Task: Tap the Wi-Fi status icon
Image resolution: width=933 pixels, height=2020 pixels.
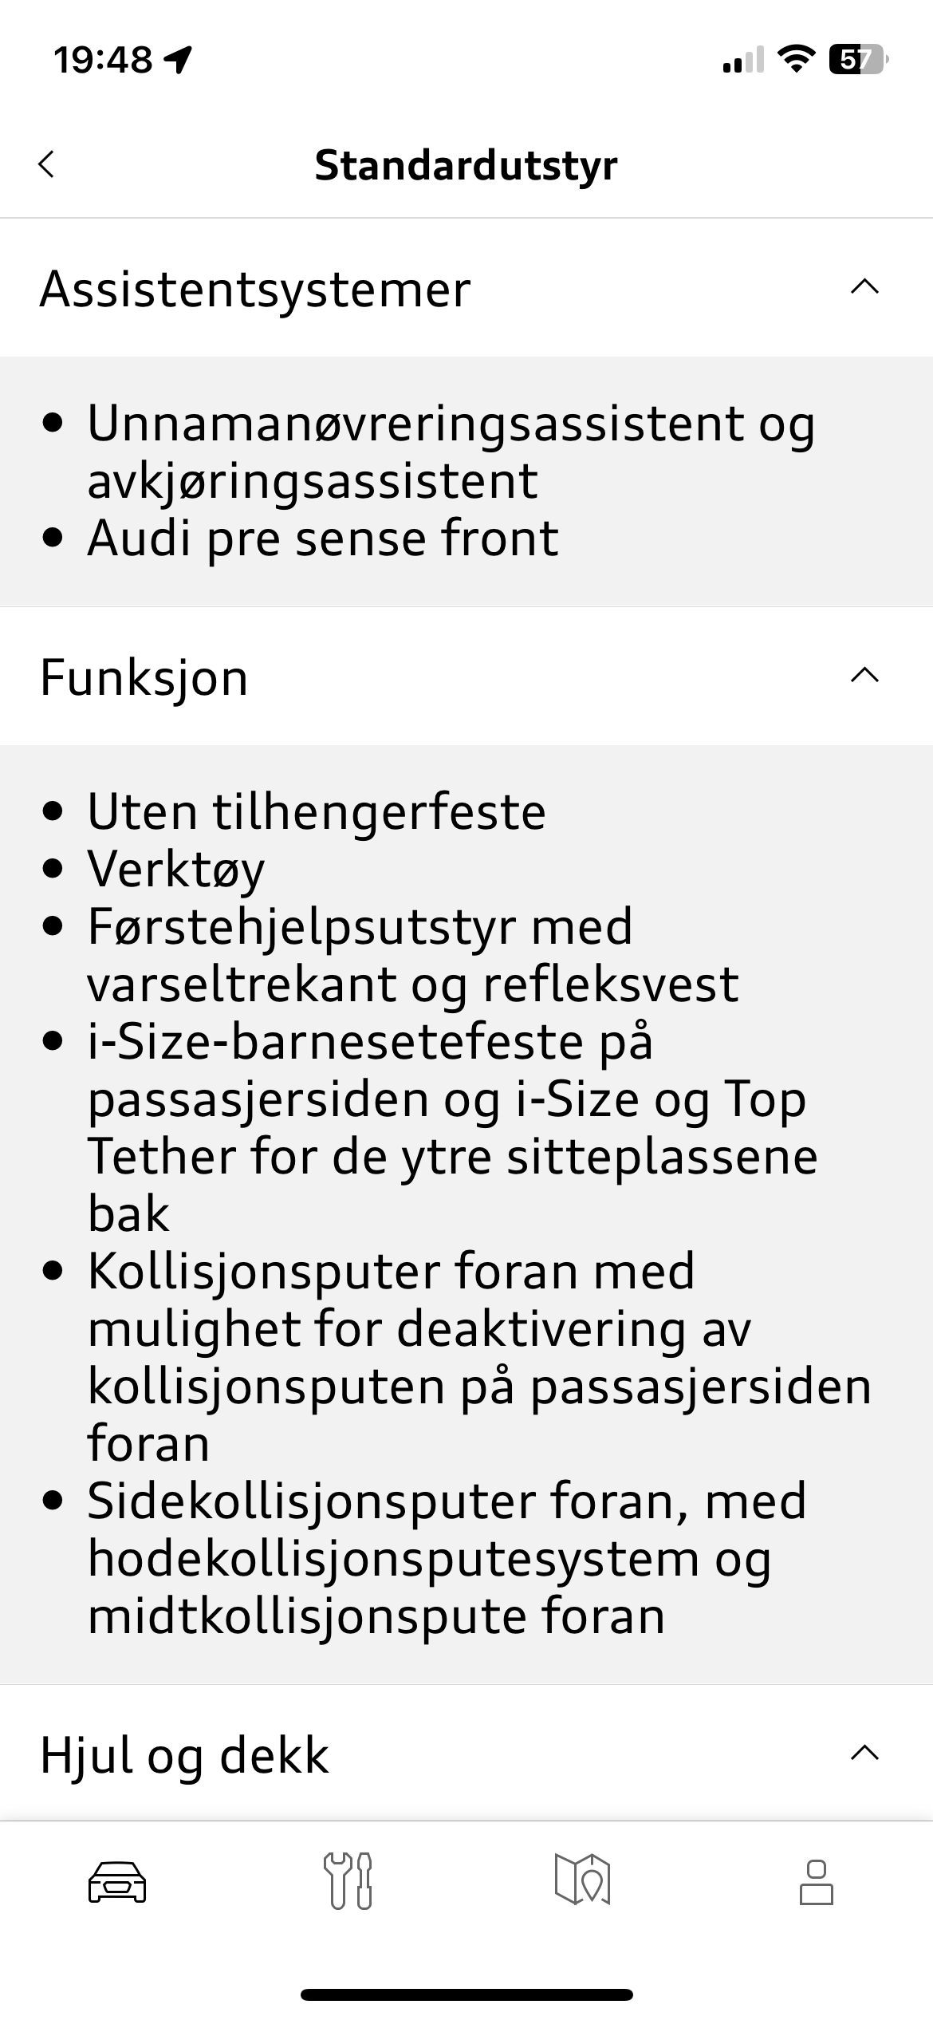Action: click(x=795, y=60)
